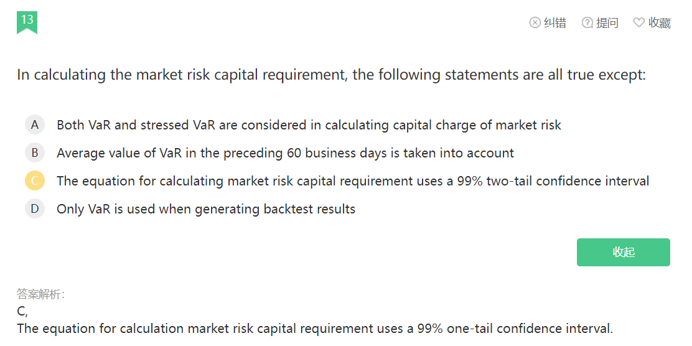This screenshot has width=692, height=346.
Task: Collapse the answer explanation with 收起
Action: click(623, 252)
